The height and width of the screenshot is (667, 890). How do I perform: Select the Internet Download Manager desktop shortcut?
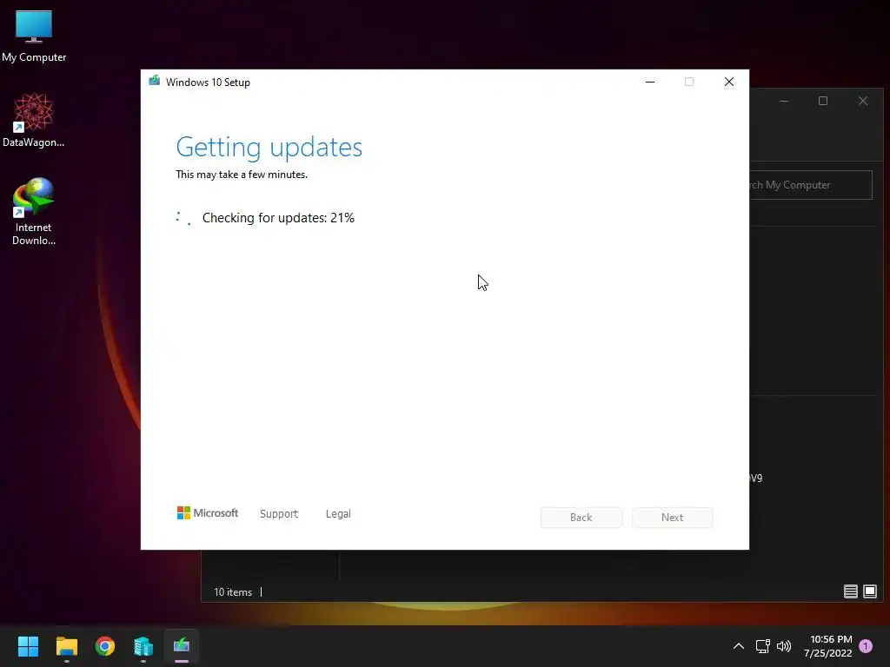tap(34, 212)
